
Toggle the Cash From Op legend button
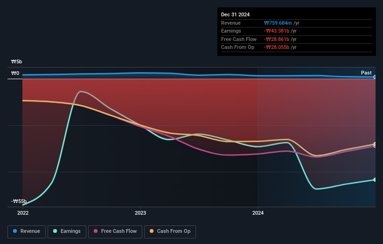click(x=170, y=231)
